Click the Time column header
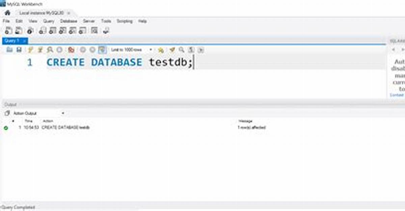The width and height of the screenshot is (405, 211). coord(29,121)
